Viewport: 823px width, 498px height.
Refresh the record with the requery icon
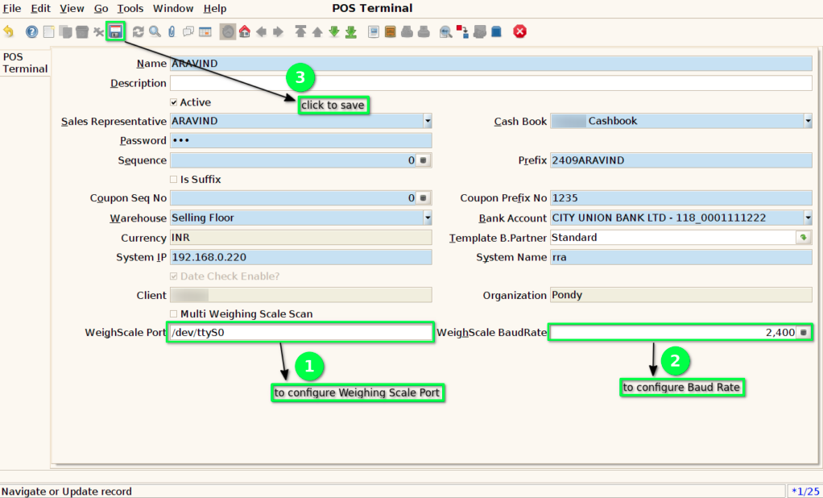pyautogui.click(x=138, y=31)
